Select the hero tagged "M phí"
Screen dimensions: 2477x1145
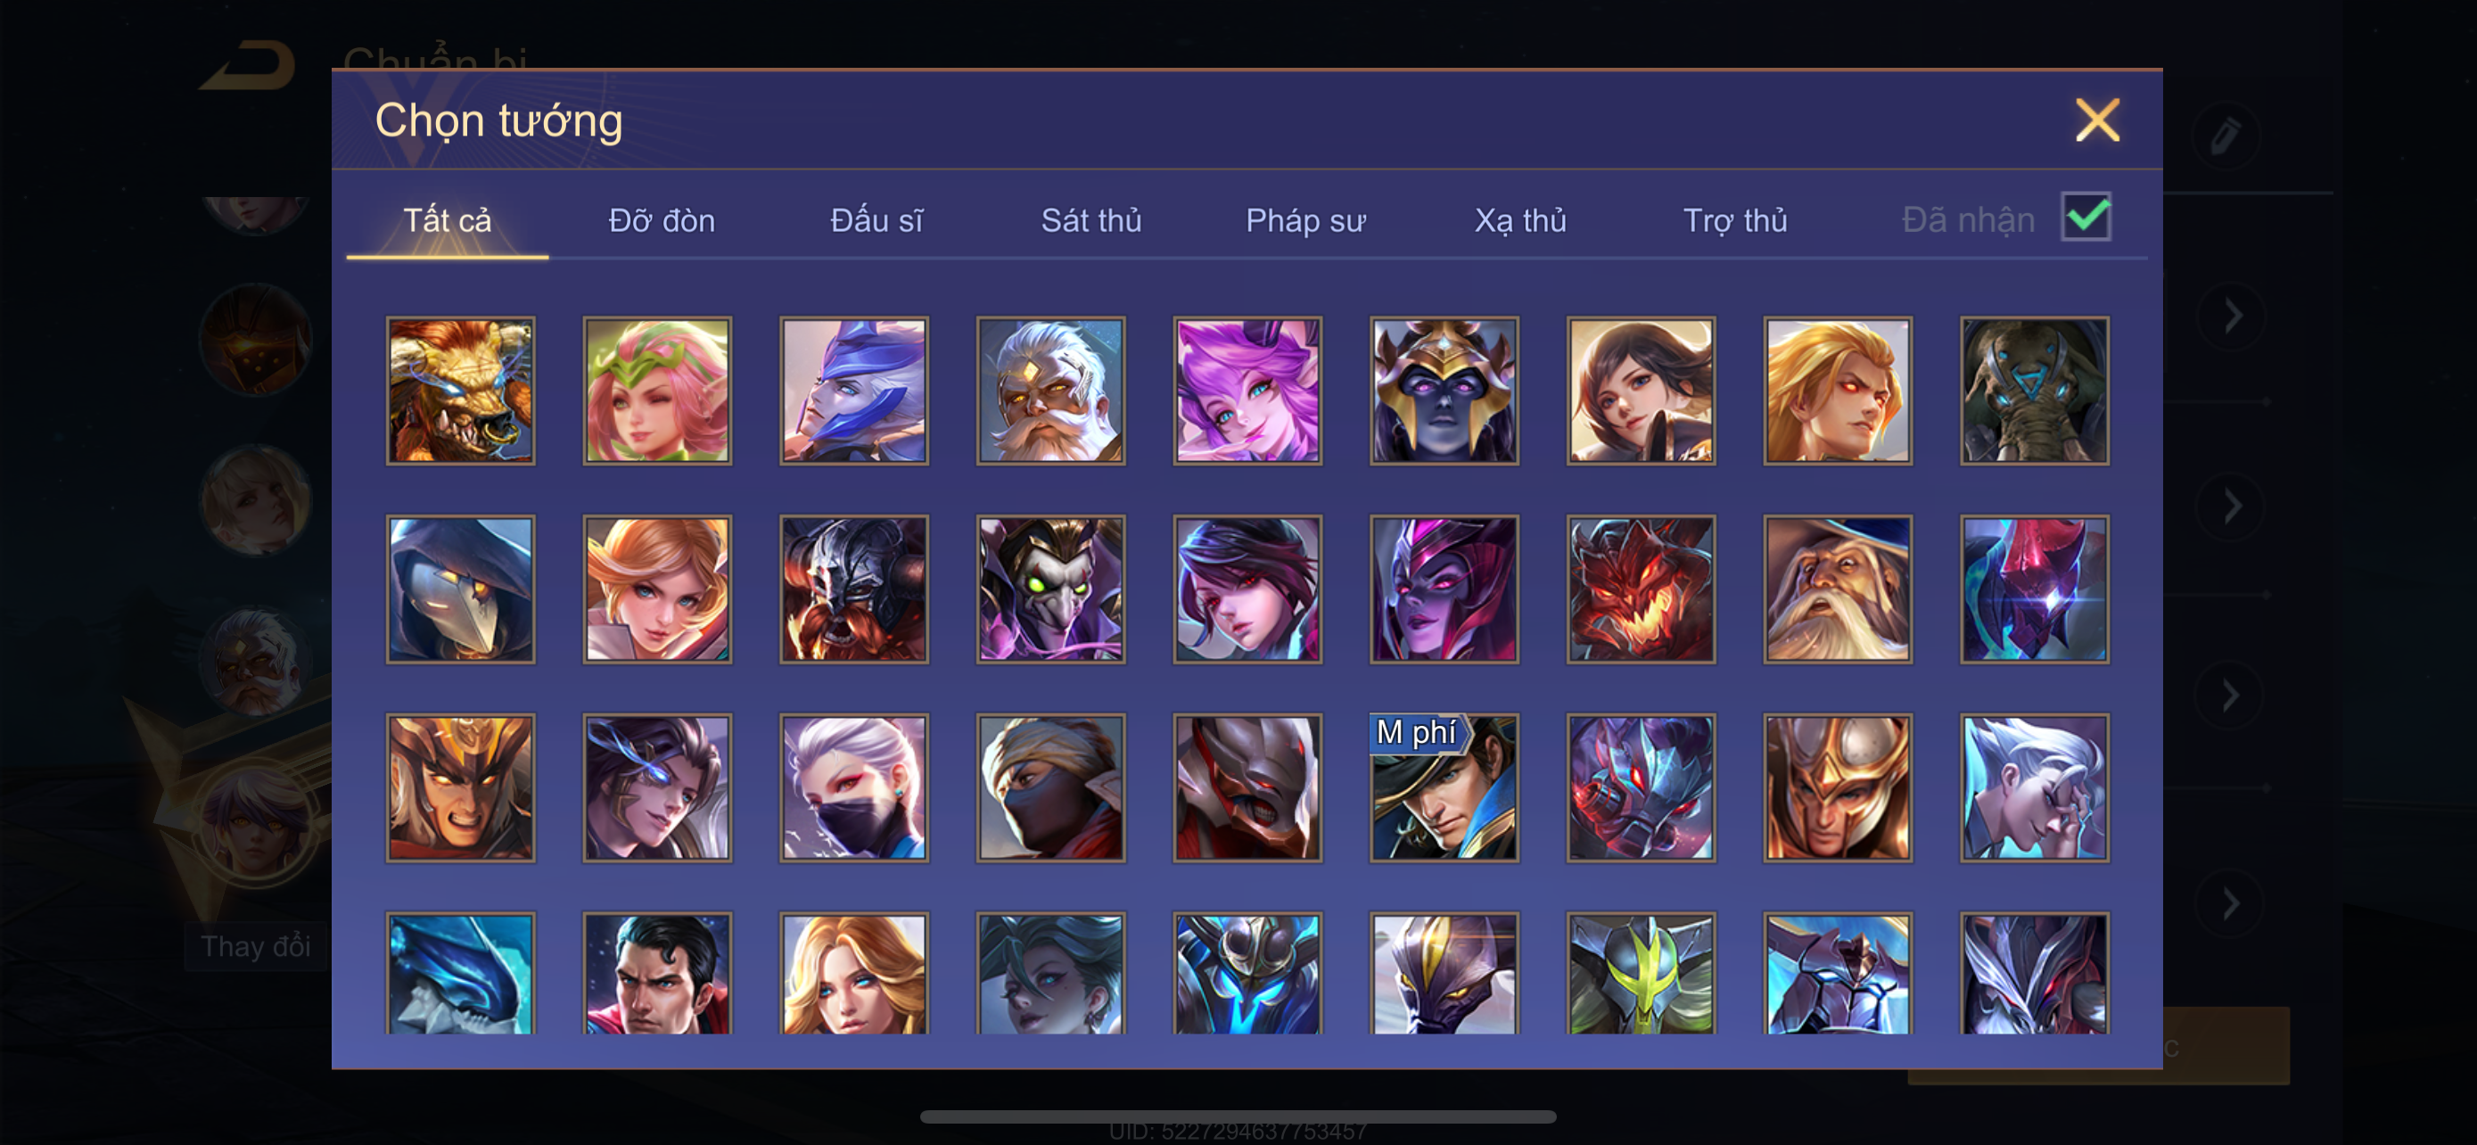1444,787
